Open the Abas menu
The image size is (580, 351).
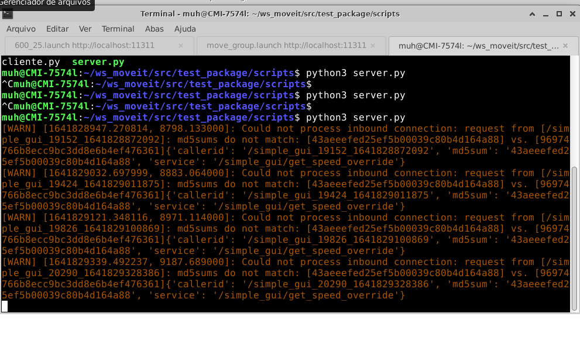(154, 29)
